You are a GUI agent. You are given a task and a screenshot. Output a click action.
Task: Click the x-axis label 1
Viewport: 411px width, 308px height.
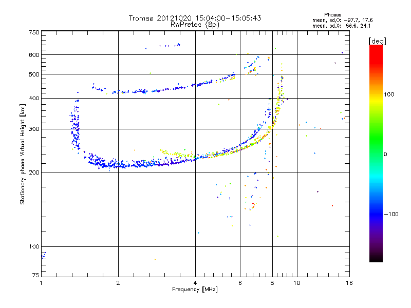(41, 283)
